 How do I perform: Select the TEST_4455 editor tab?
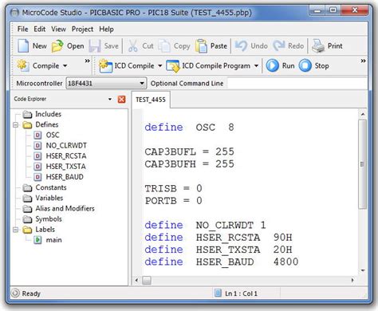tap(151, 100)
